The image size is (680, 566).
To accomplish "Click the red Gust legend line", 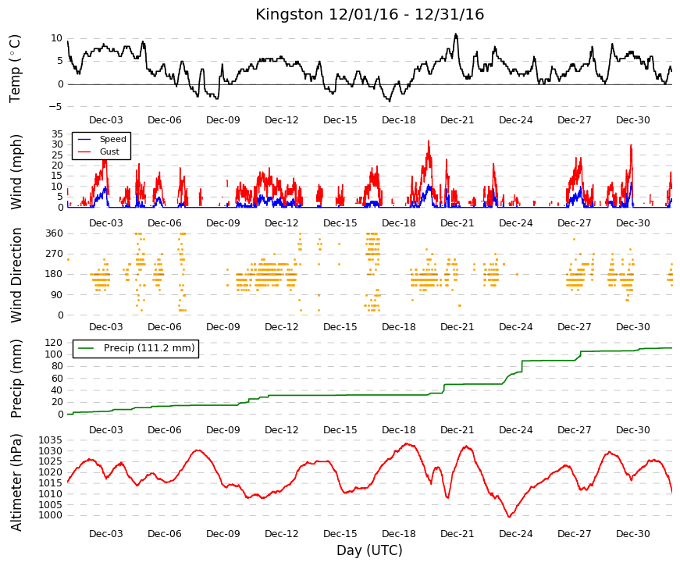I will pos(84,151).
